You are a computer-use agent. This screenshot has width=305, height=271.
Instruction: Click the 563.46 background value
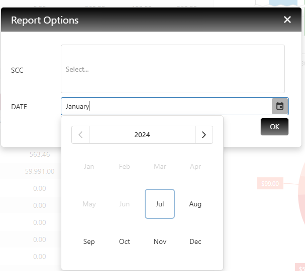coord(40,154)
